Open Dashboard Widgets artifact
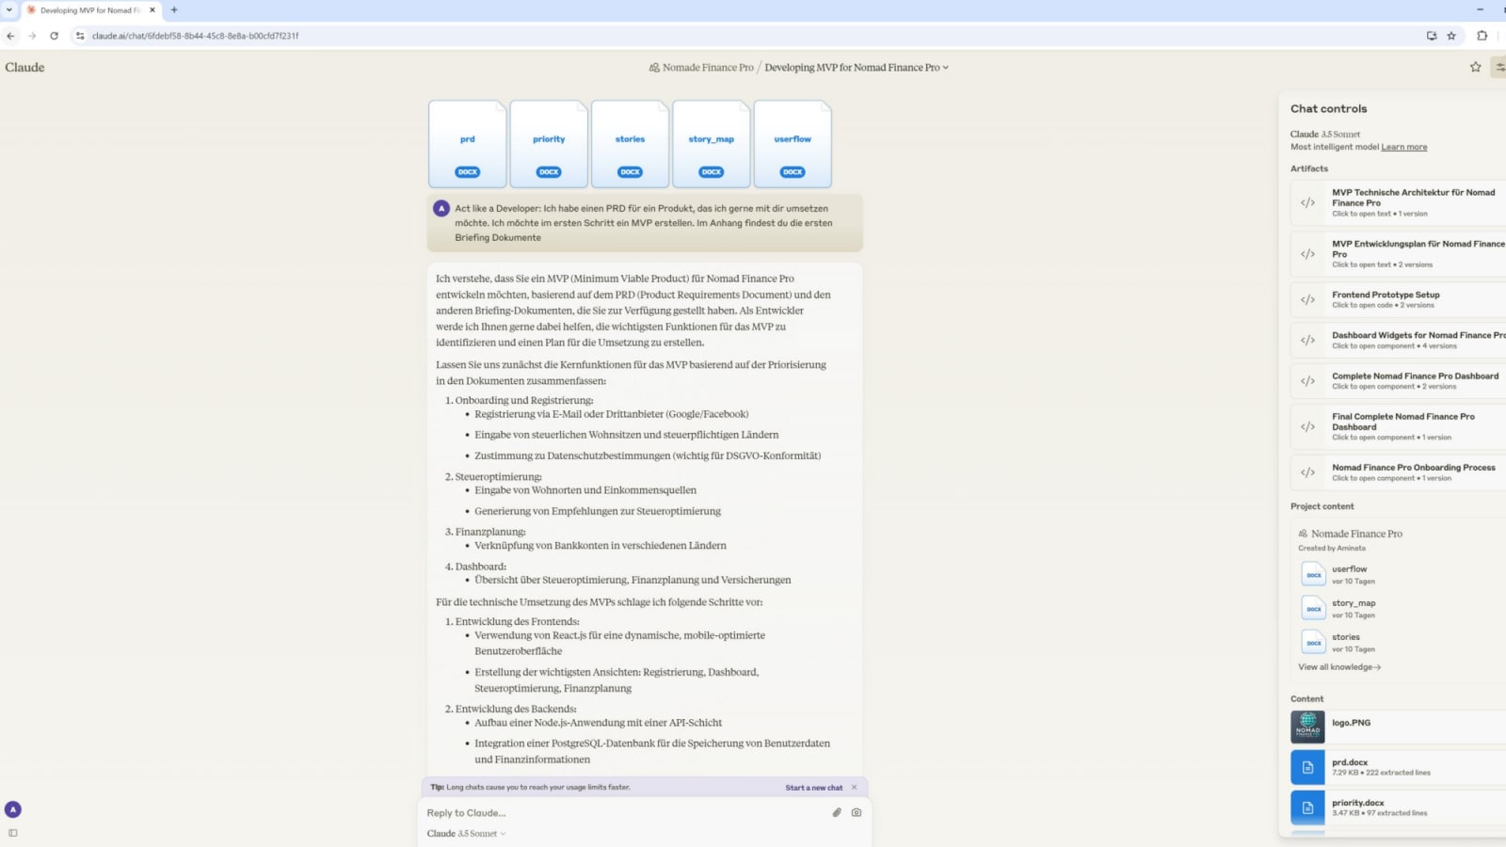The width and height of the screenshot is (1506, 847). click(x=1398, y=340)
